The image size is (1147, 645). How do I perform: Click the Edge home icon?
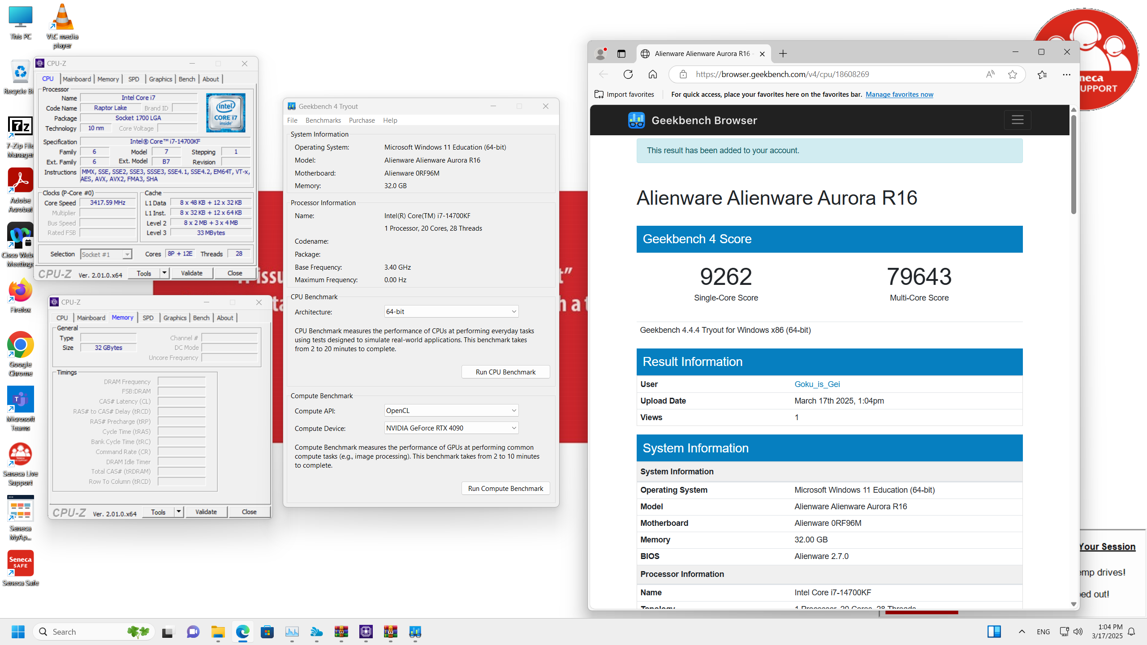coord(653,74)
